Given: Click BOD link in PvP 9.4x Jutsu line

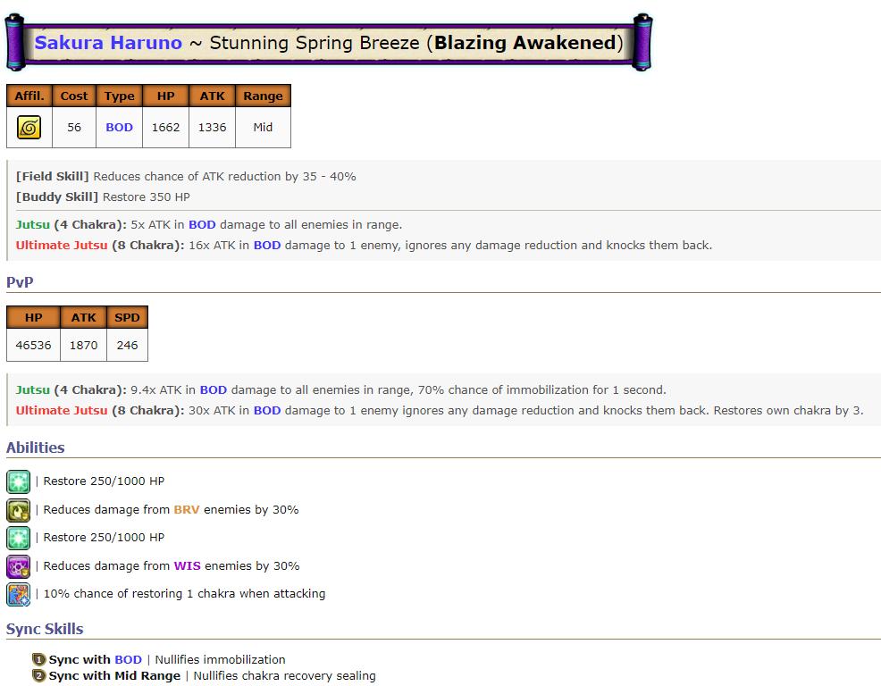Looking at the screenshot, I should tap(214, 390).
